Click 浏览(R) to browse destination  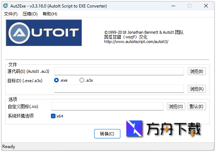coord(197,89)
